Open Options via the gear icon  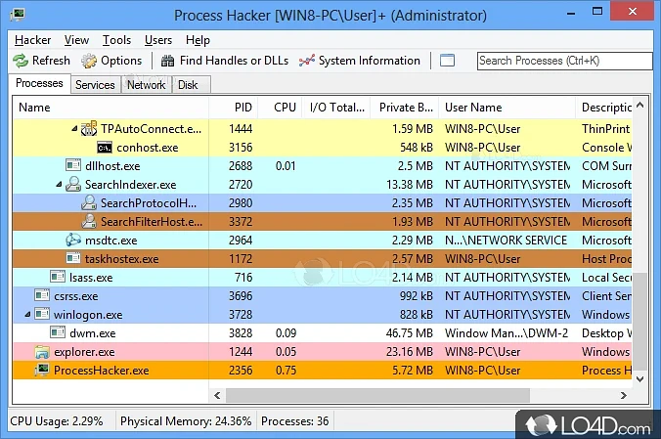(x=89, y=61)
